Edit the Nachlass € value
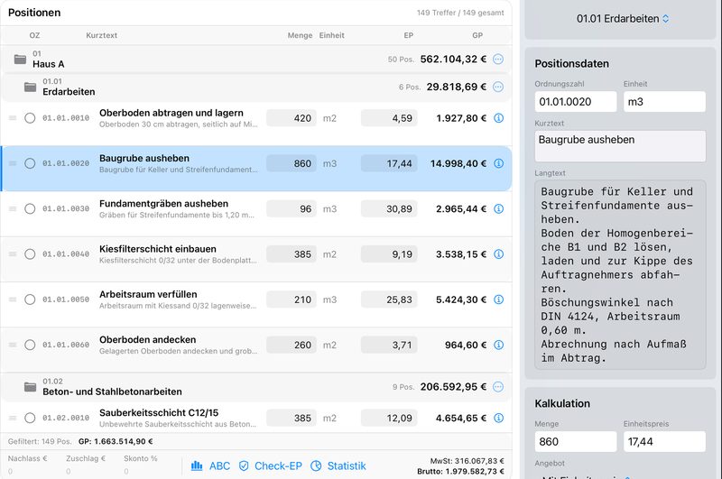This screenshot has width=722, height=479. pyautogui.click(x=11, y=471)
